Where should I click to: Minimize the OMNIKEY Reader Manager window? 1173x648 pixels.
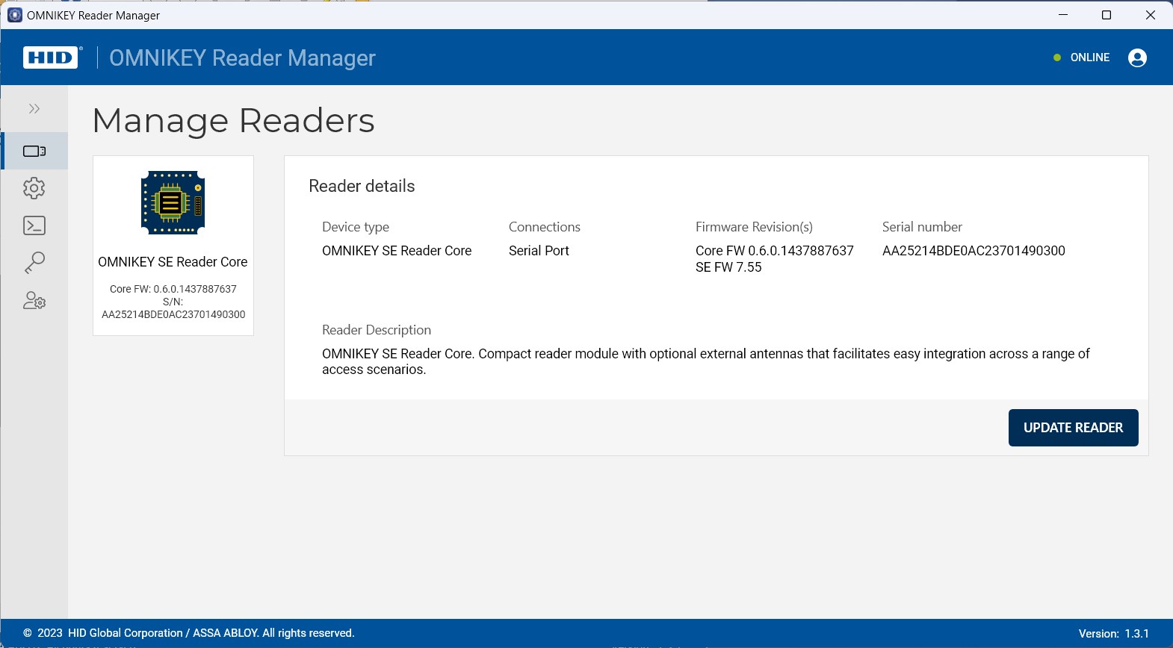[x=1063, y=15]
